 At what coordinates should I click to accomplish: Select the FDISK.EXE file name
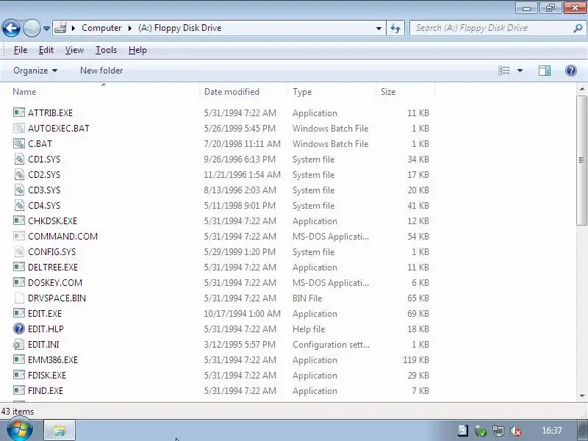(47, 376)
